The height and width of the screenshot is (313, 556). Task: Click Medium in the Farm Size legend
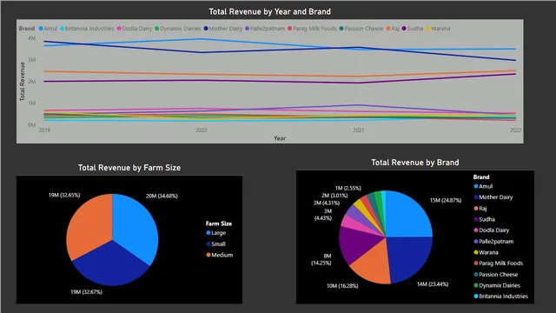(220, 255)
